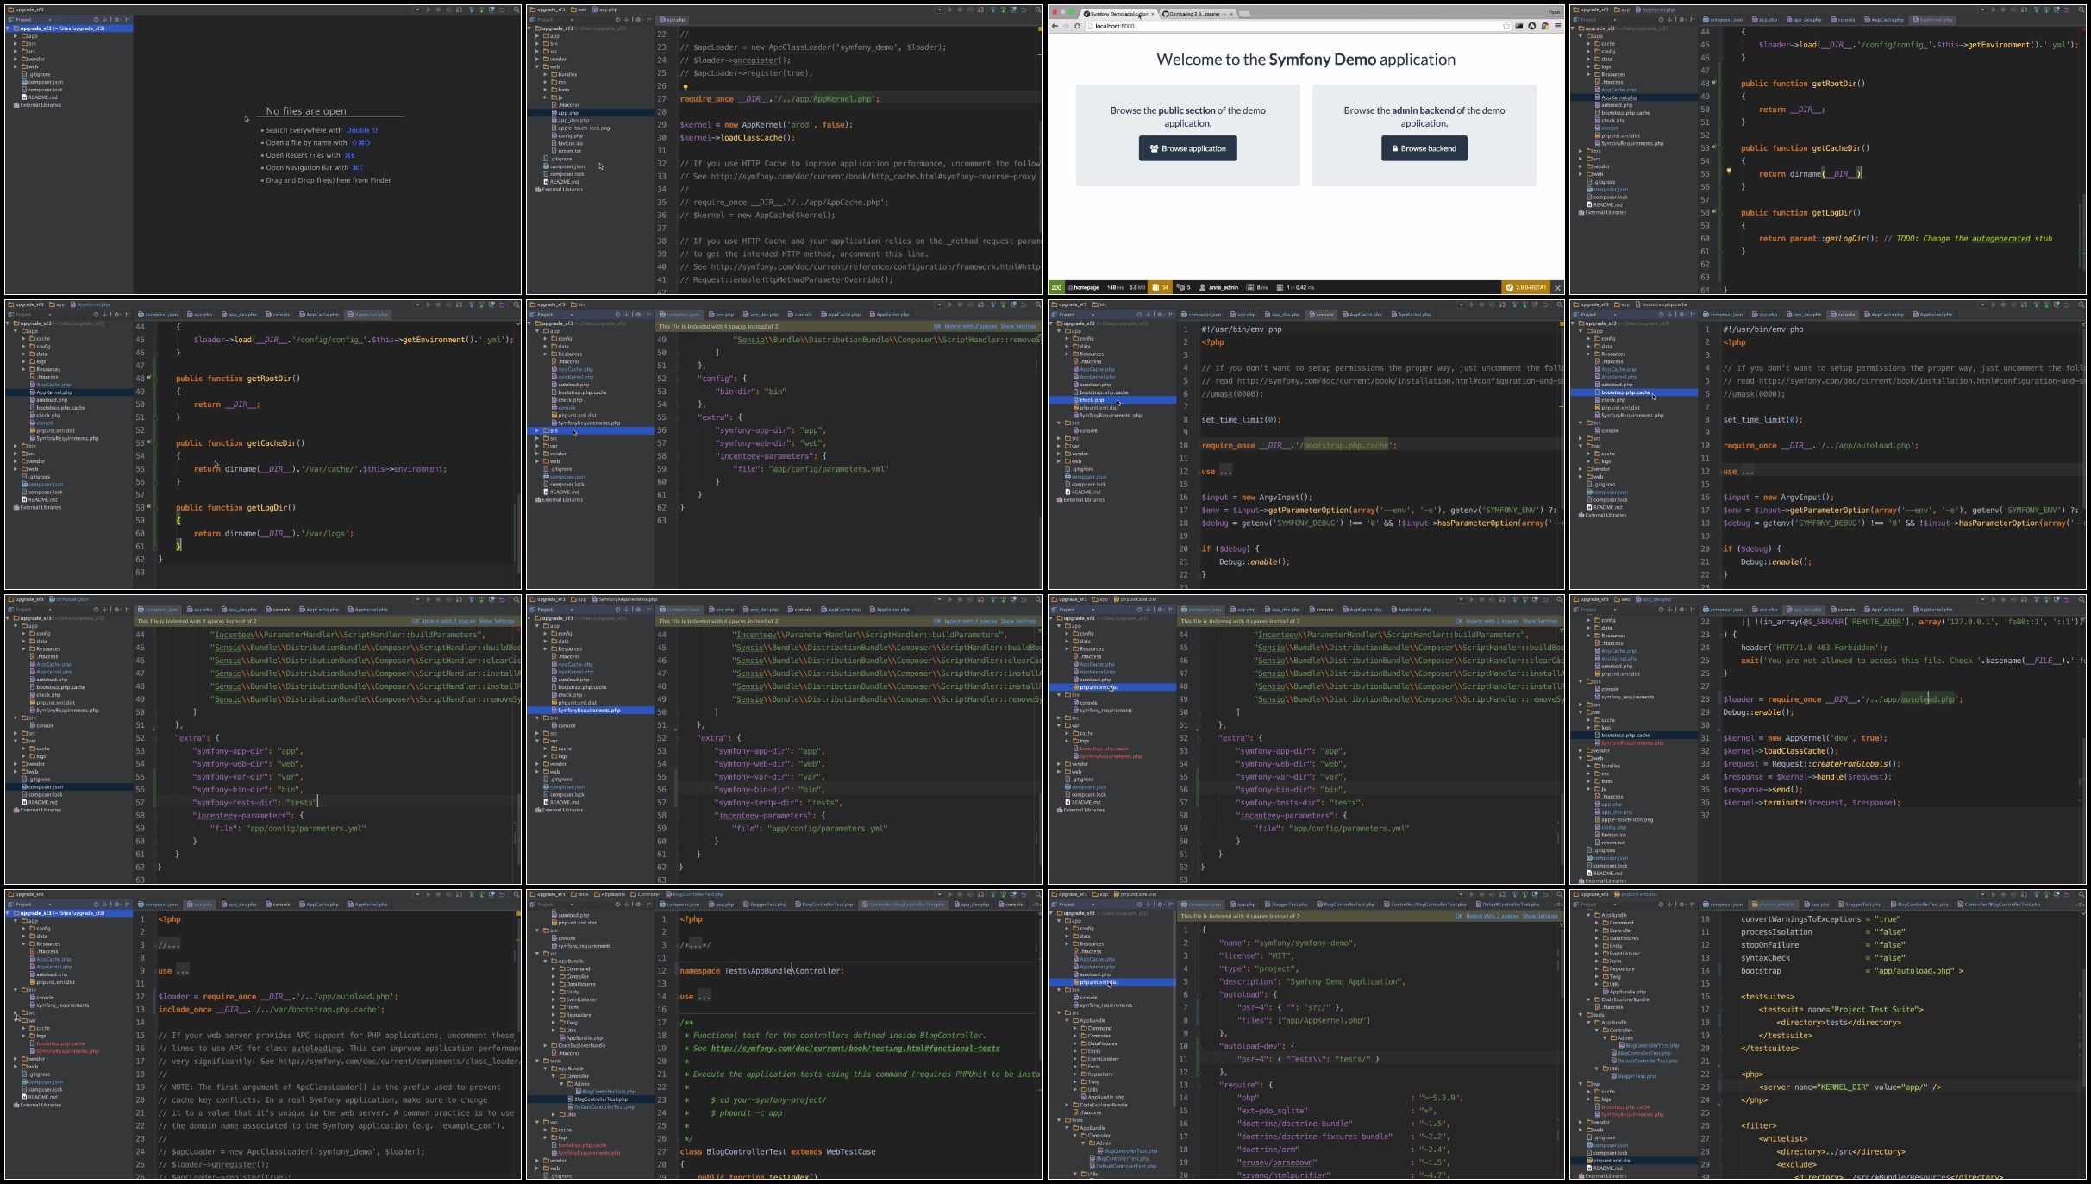Open a new empty browser tab
The width and height of the screenshot is (2091, 1184).
[1245, 13]
